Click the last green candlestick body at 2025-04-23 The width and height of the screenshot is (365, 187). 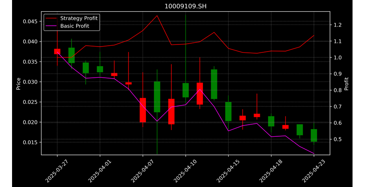coord(314,135)
